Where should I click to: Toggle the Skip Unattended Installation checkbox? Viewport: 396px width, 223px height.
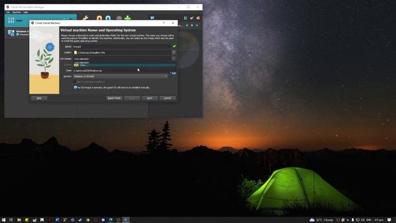[x=75, y=82]
